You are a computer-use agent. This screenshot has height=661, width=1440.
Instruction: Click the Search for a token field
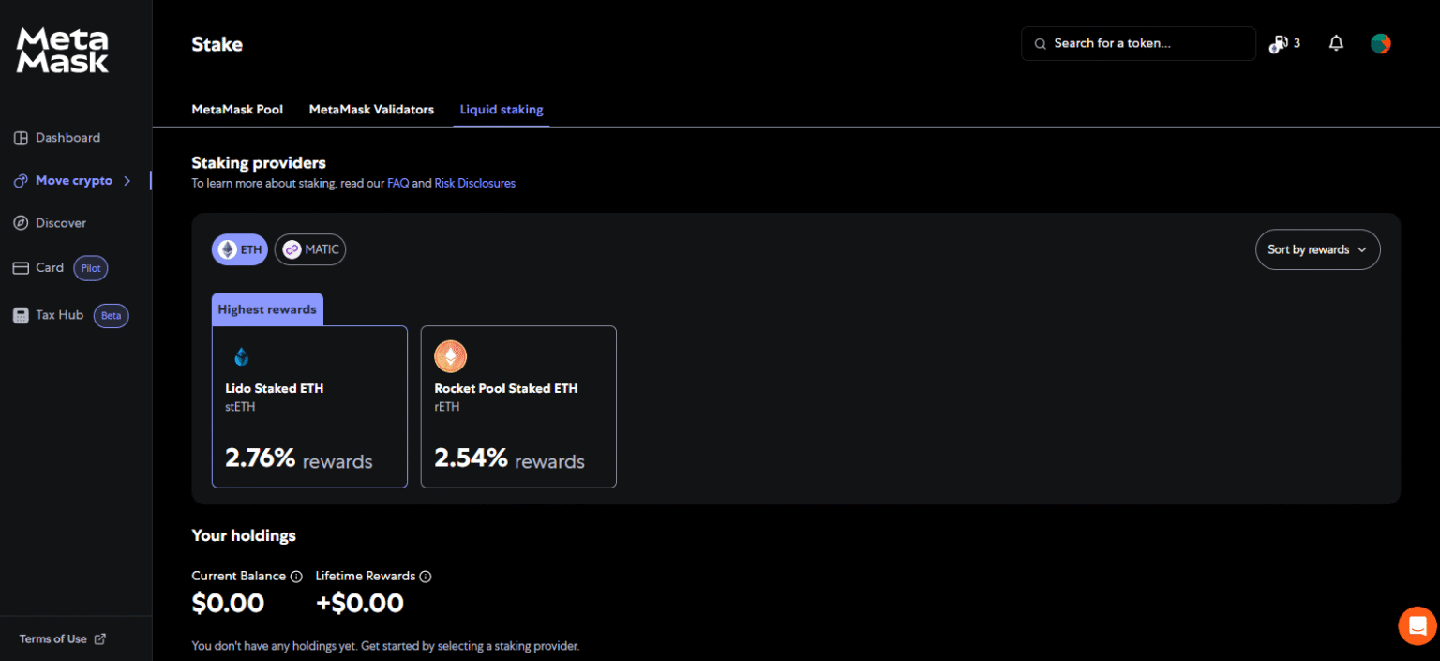coord(1138,43)
